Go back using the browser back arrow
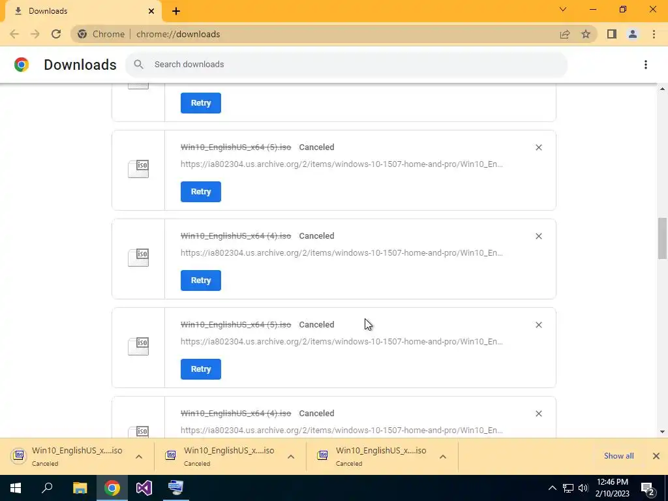The image size is (668, 501). 14,34
